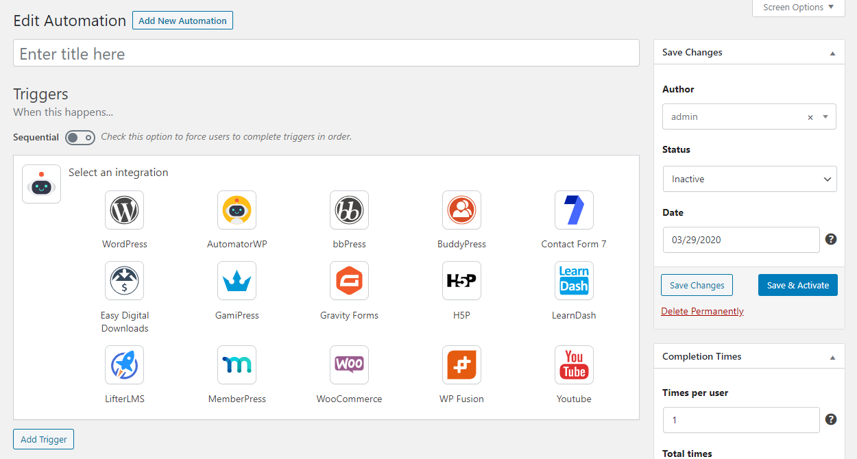Select the LearnDash integration icon
The image size is (857, 459).
574,281
